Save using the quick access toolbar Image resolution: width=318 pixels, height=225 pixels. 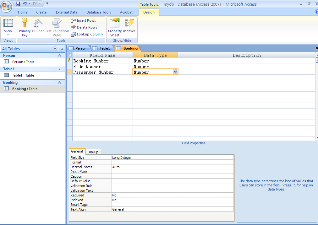click(18, 4)
